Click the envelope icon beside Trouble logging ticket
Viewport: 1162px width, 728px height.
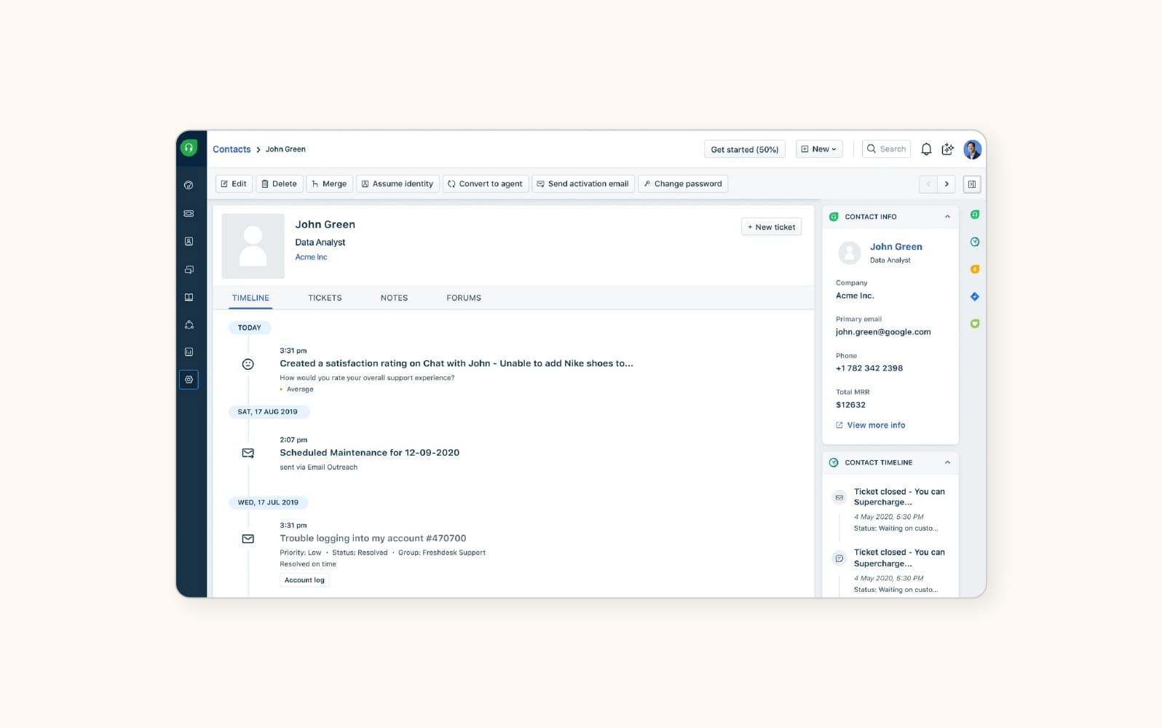tap(248, 539)
